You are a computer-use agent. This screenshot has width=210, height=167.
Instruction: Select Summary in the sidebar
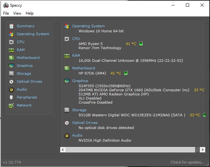point(26,26)
